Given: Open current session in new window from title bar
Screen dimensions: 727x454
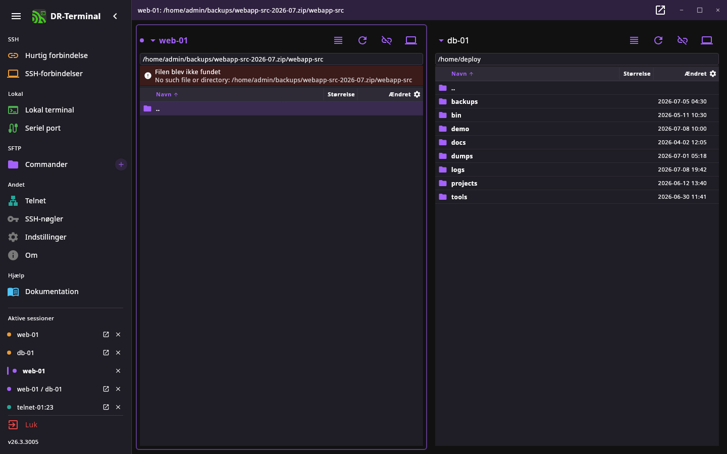Looking at the screenshot, I should (660, 10).
